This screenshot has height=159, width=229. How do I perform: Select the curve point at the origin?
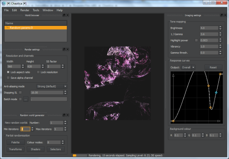click(173, 121)
